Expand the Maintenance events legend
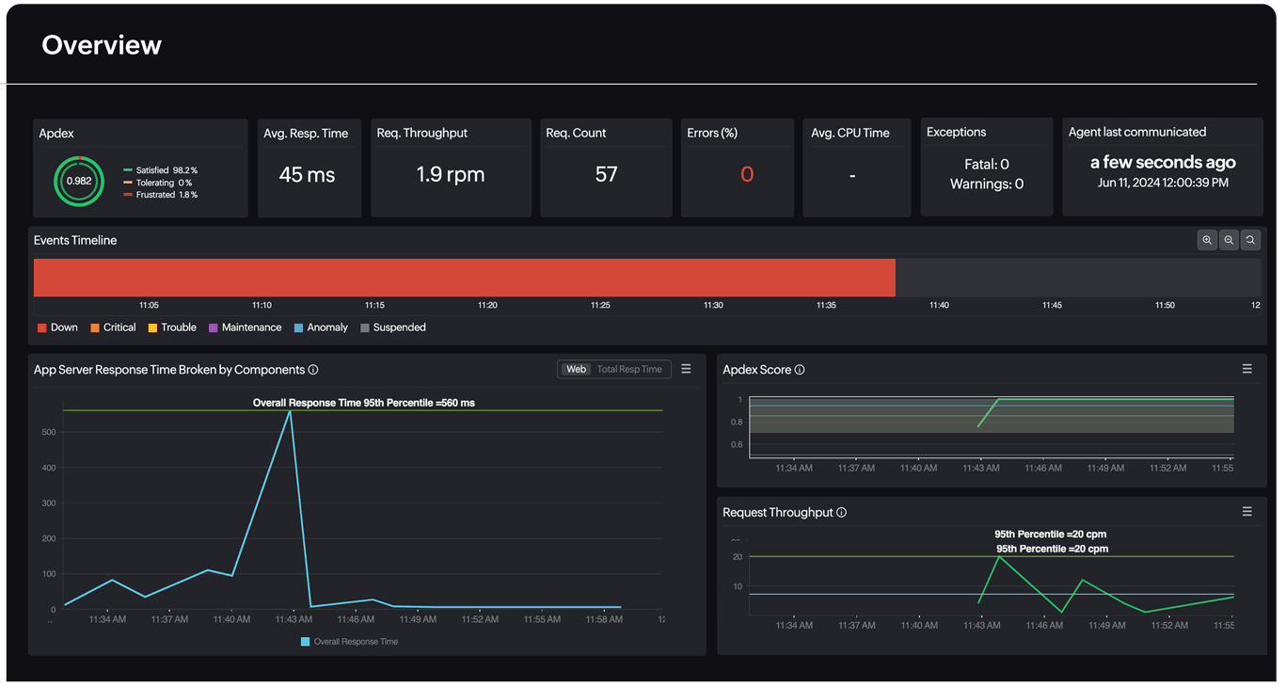Viewport: 1286px width, 687px height. [245, 327]
